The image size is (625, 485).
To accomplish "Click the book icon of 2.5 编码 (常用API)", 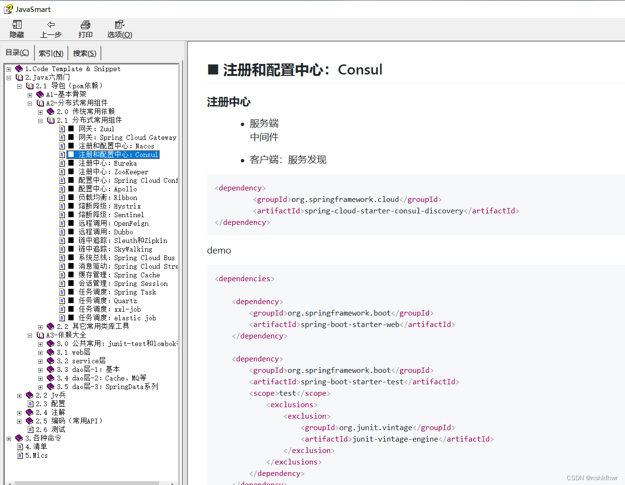I will 30,421.
